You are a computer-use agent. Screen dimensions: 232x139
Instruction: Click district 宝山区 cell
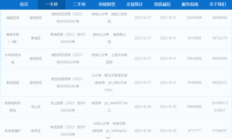36,107
